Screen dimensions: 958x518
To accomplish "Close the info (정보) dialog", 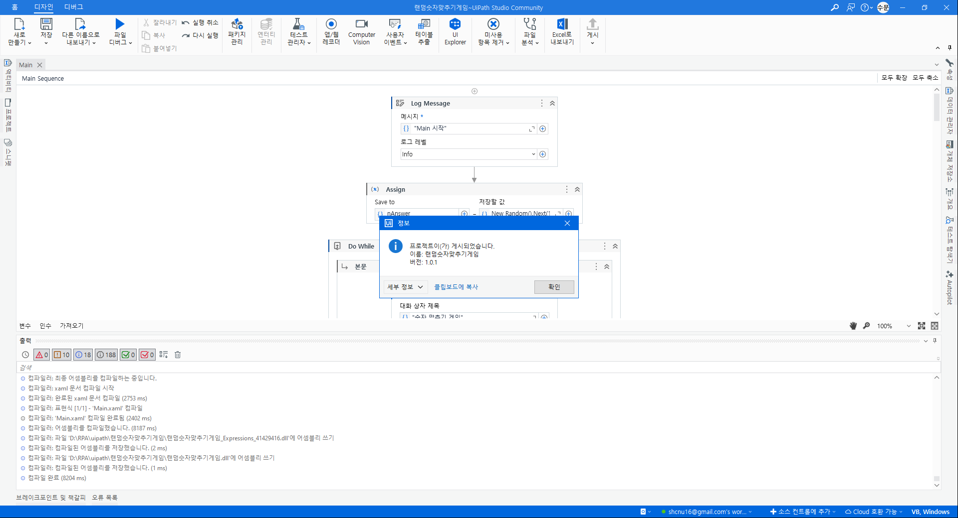I will [x=567, y=223].
